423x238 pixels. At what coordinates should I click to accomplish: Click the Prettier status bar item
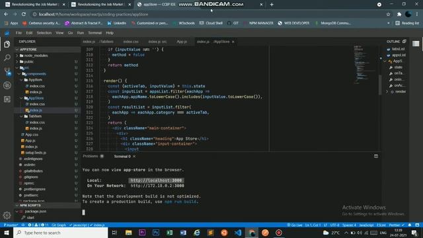(x=397, y=225)
